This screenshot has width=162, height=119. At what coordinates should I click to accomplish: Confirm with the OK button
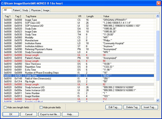click(11, 114)
